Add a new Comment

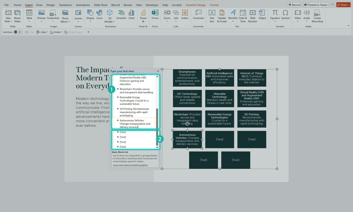coord(198,15)
